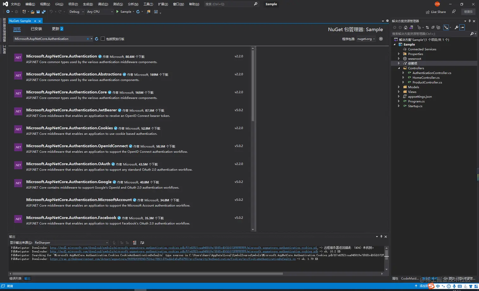Screen dimensions: 479x291
Task: Click the Solution Explorer properties wrench icon
Action: coord(456,28)
